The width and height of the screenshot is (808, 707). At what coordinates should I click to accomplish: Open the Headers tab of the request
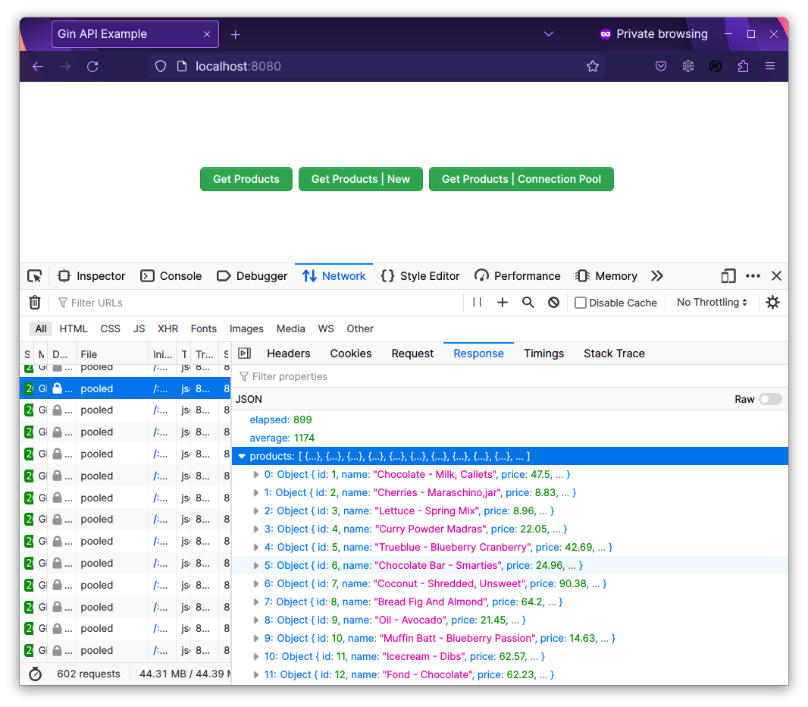tap(288, 353)
